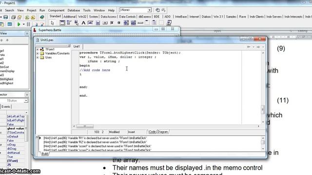Screen dimensions: 312x175
Task: Expand the Uses folder node
Action: 38,57
